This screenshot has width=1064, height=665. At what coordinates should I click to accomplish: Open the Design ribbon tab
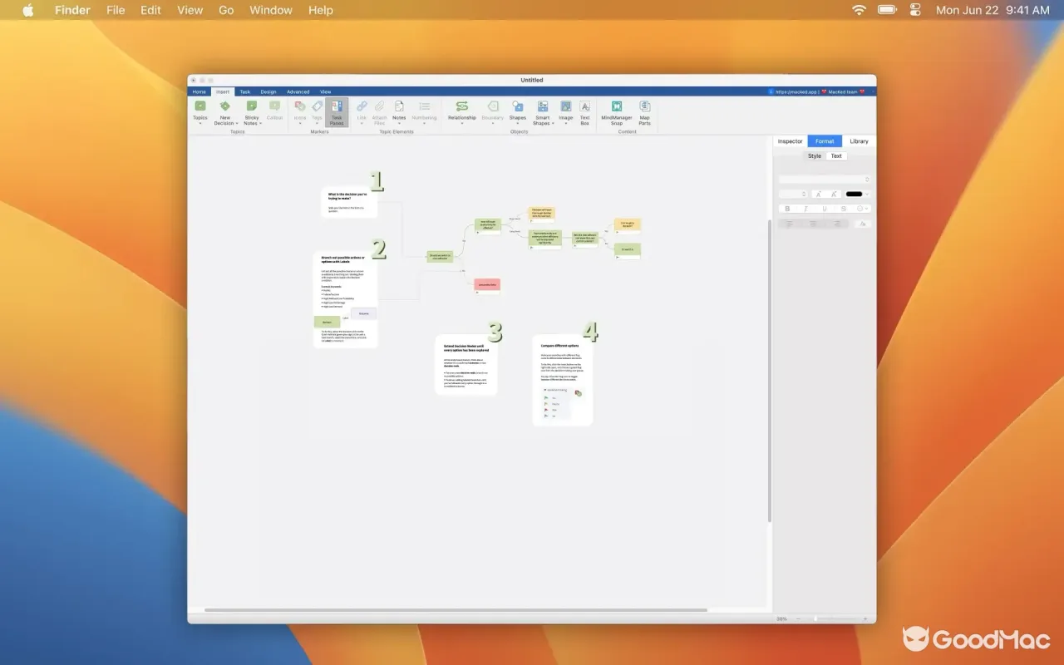268,91
